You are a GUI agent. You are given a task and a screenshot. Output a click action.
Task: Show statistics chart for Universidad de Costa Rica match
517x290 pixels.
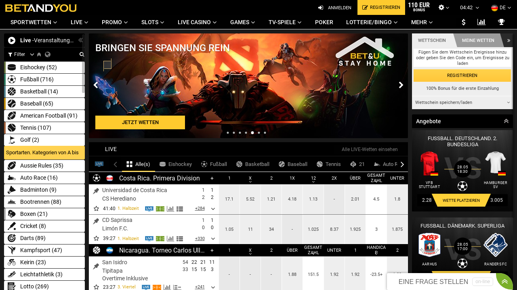170,209
